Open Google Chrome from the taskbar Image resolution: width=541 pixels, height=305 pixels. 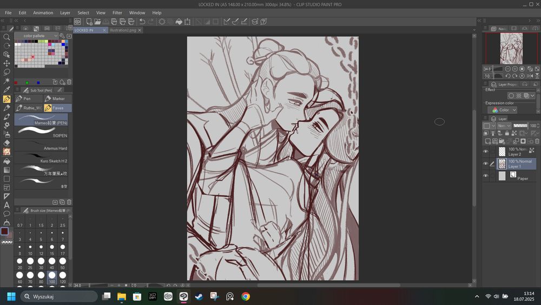246,296
